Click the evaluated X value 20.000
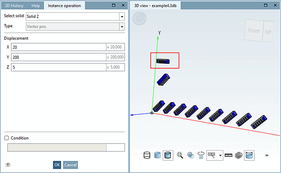The height and width of the screenshot is (173, 281). [115, 47]
